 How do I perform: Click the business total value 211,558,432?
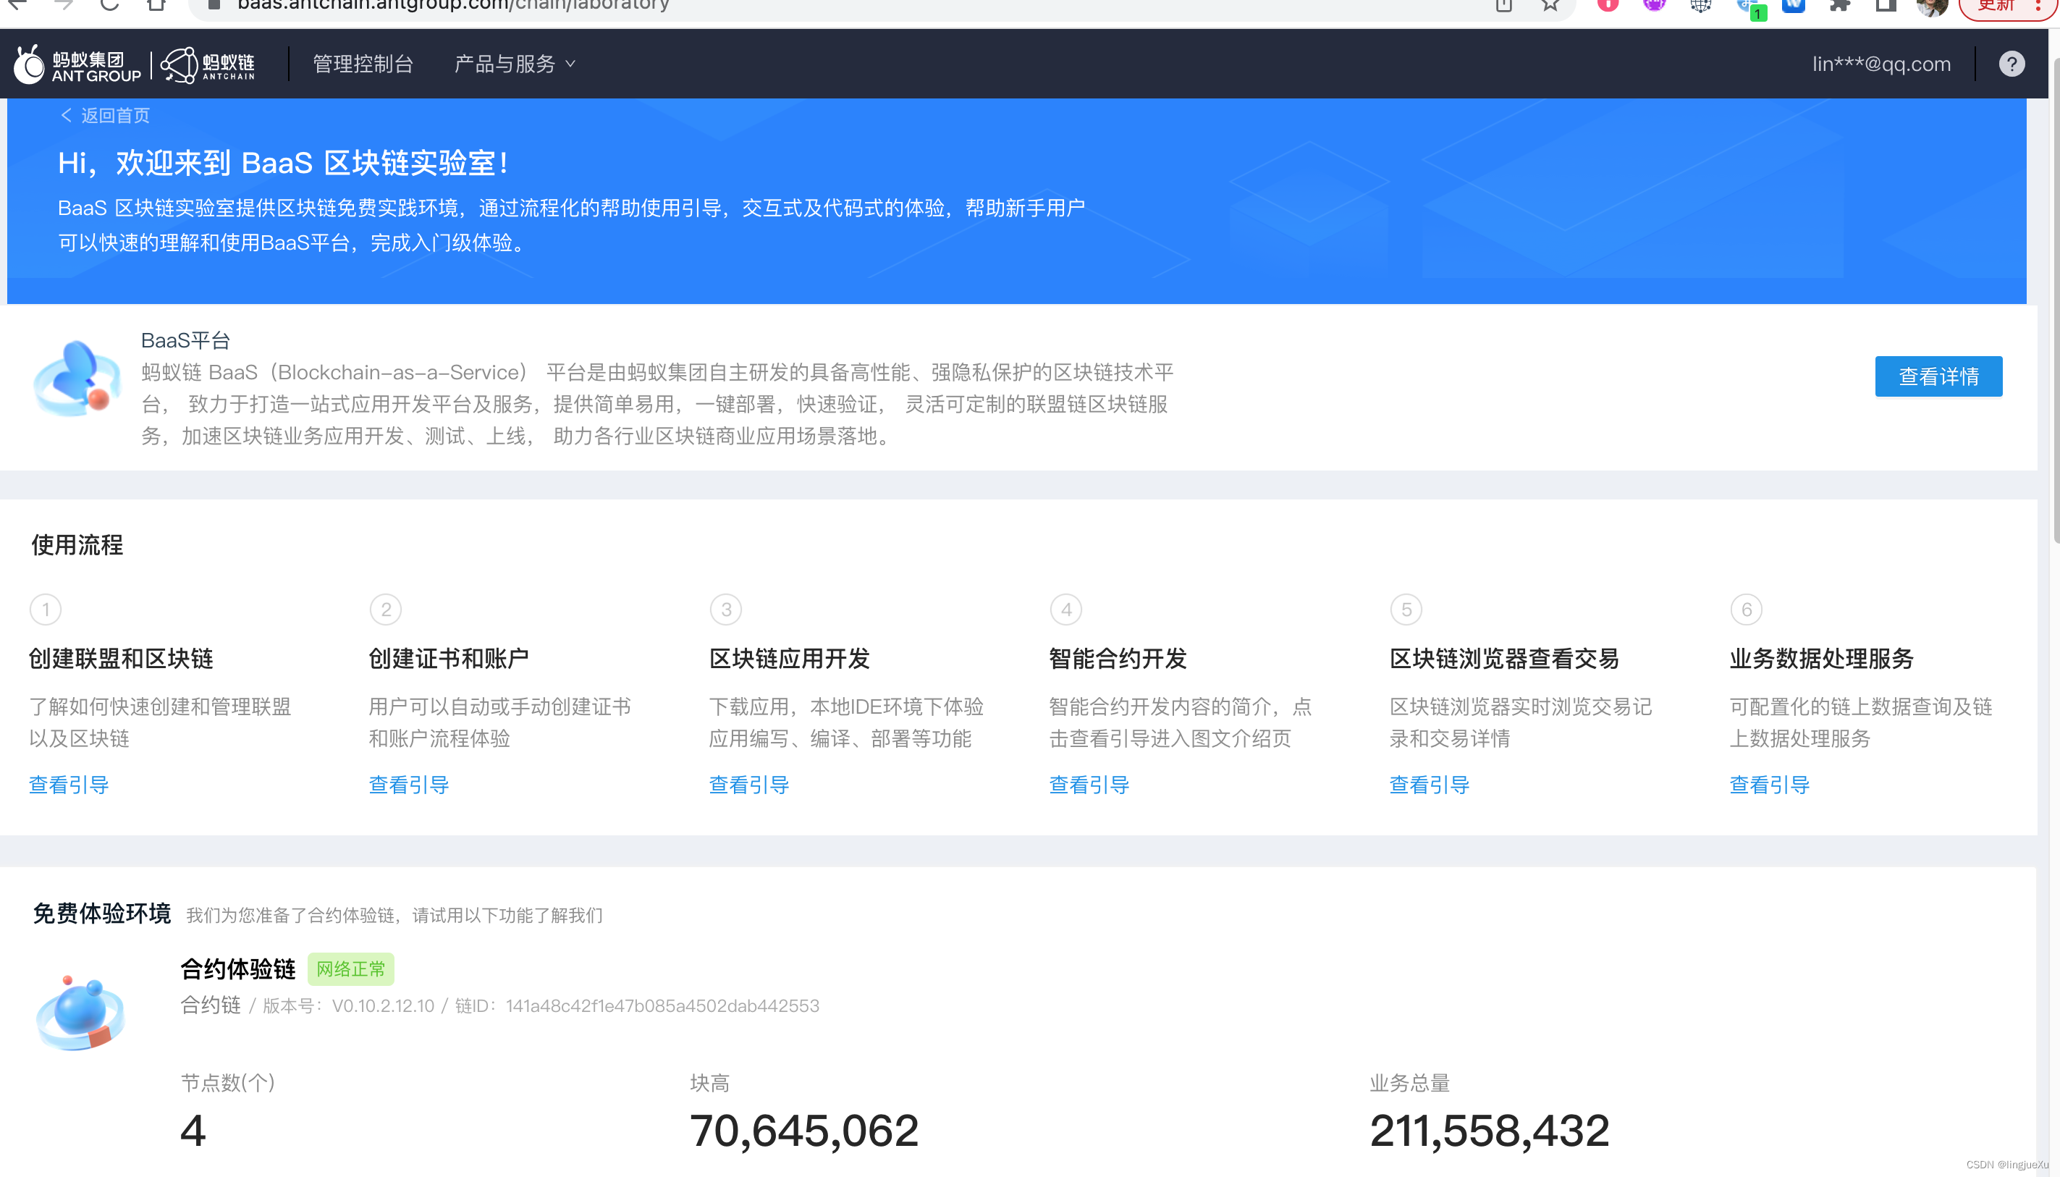tap(1490, 1131)
